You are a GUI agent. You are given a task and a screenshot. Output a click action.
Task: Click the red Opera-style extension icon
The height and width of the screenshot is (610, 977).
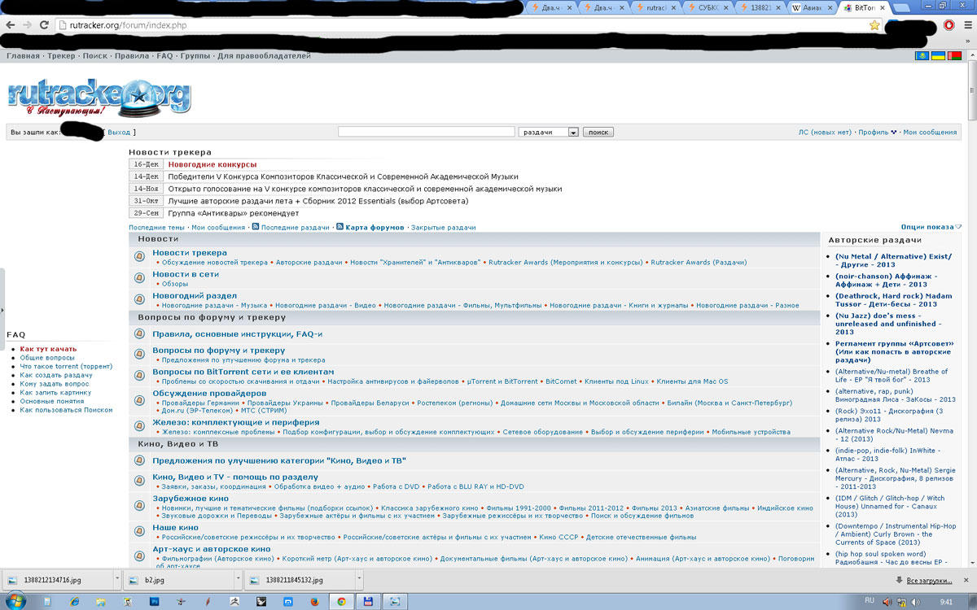[x=949, y=25]
